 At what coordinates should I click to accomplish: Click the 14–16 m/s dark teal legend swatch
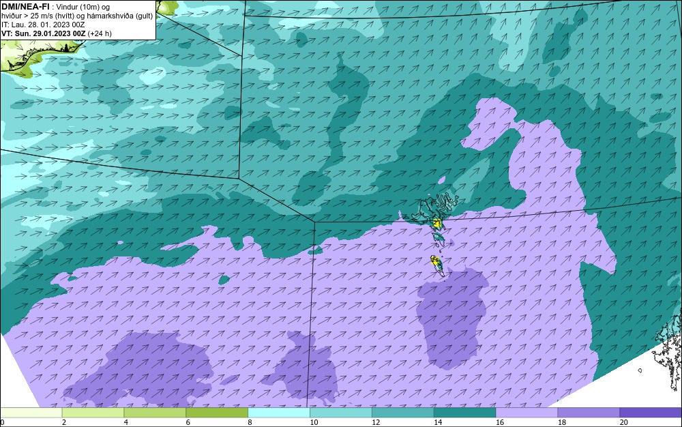tap(465, 413)
